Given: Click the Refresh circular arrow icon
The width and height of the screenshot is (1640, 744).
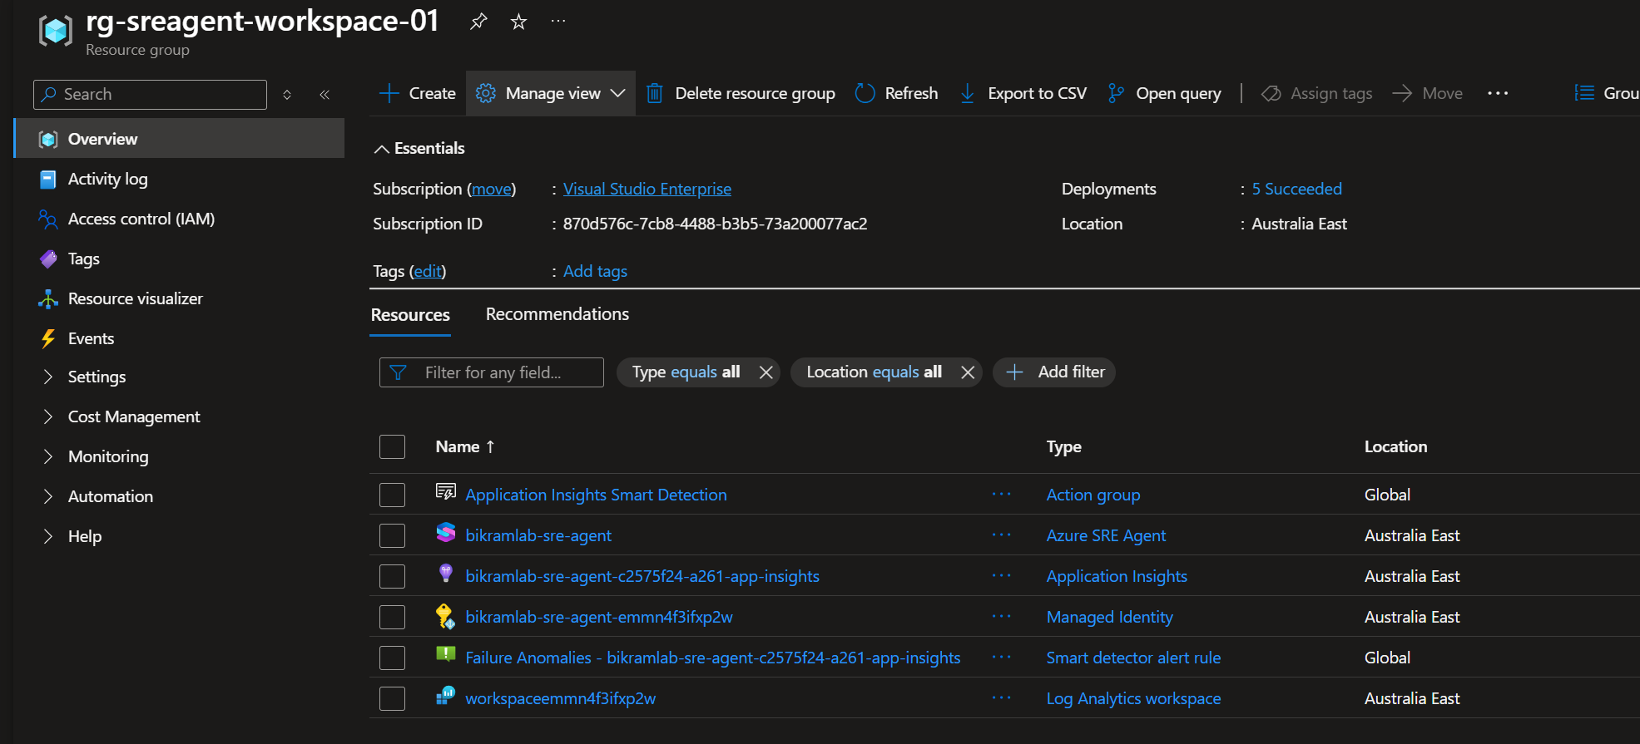Looking at the screenshot, I should pyautogui.click(x=865, y=93).
